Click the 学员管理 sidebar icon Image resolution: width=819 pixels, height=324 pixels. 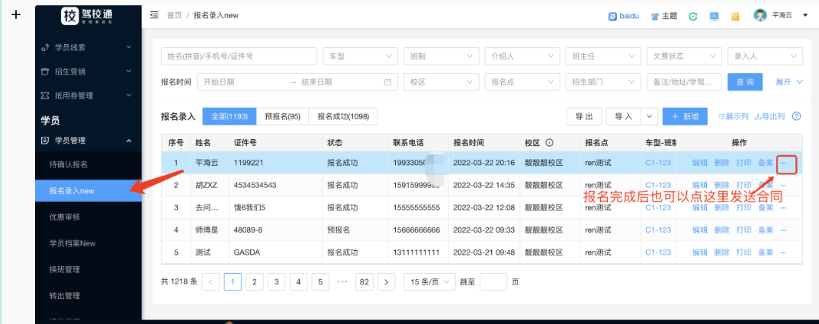pos(45,140)
